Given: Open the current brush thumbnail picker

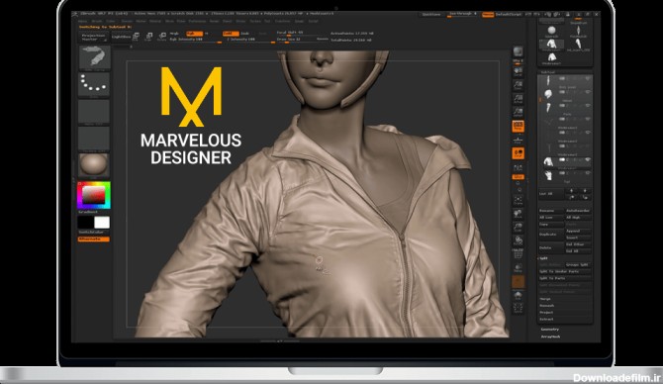Looking at the screenshot, I should (94, 57).
